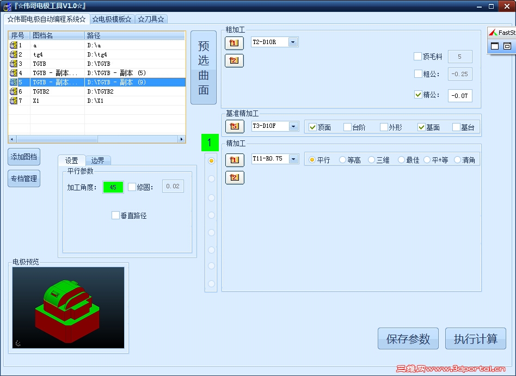Viewport: 516px width, 376px height.
Task: Click the green number 1 indicator
Action: (x=210, y=143)
